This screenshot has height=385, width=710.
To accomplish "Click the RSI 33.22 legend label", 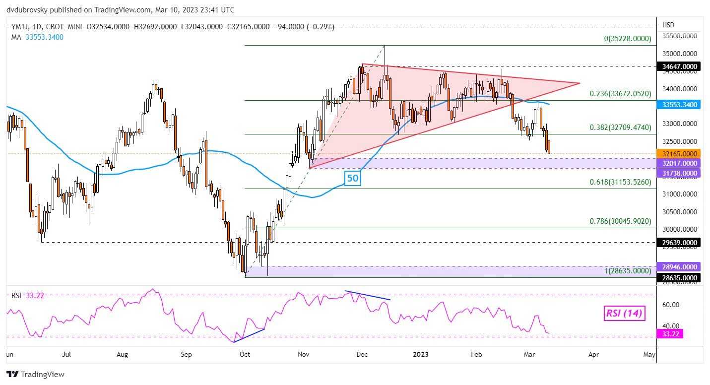I will click(x=28, y=296).
